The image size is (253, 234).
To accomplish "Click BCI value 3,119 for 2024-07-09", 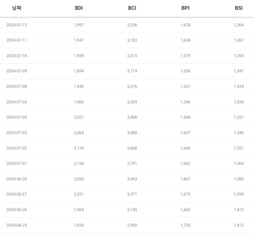I will pyautogui.click(x=132, y=71).
